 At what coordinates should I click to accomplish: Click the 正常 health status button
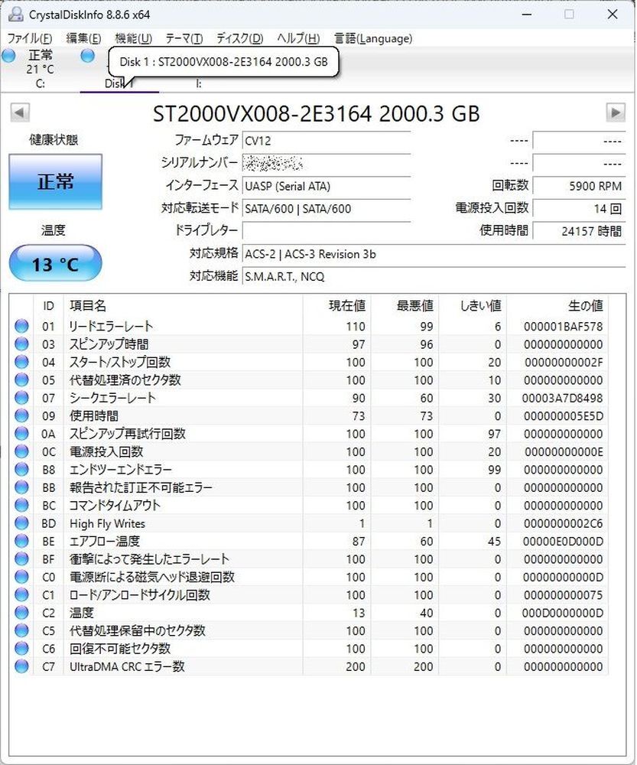(56, 182)
